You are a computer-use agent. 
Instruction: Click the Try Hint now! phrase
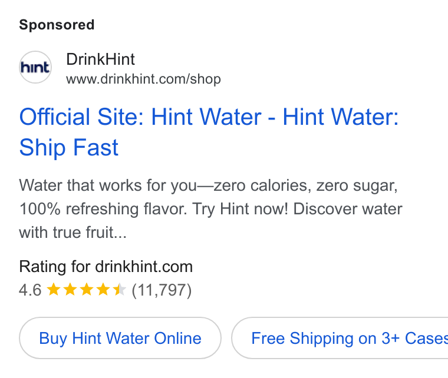tap(240, 209)
